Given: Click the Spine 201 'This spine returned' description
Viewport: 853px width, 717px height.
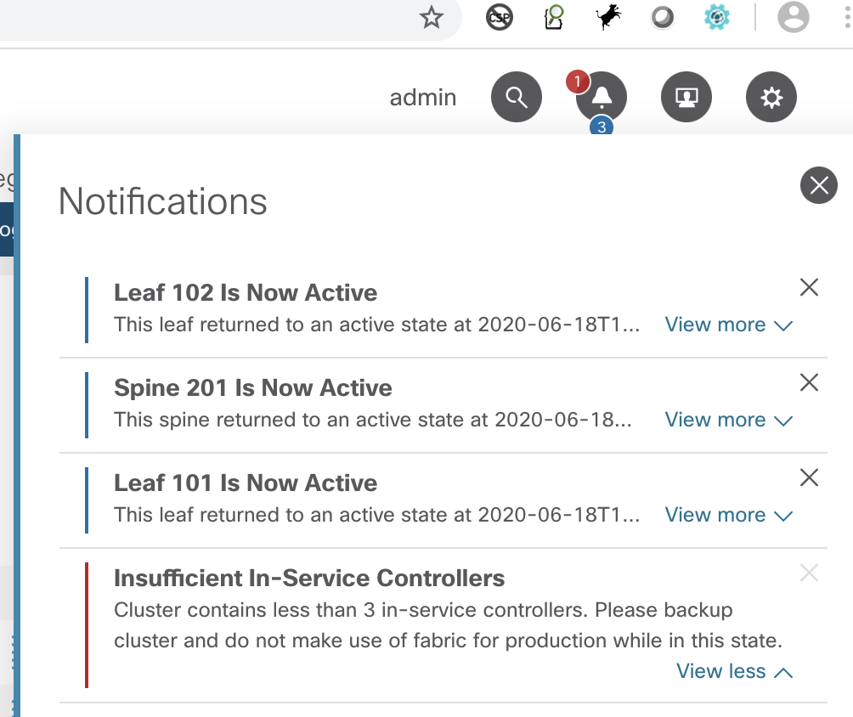Looking at the screenshot, I should point(373,420).
